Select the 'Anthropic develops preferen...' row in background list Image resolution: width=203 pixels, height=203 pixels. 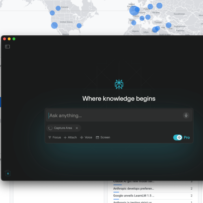pyautogui.click(x=153, y=188)
